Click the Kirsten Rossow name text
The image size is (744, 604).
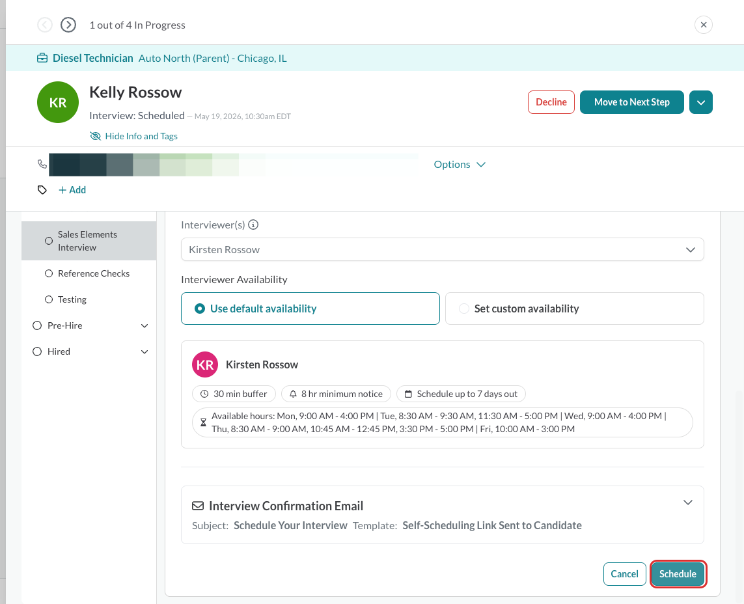262,364
